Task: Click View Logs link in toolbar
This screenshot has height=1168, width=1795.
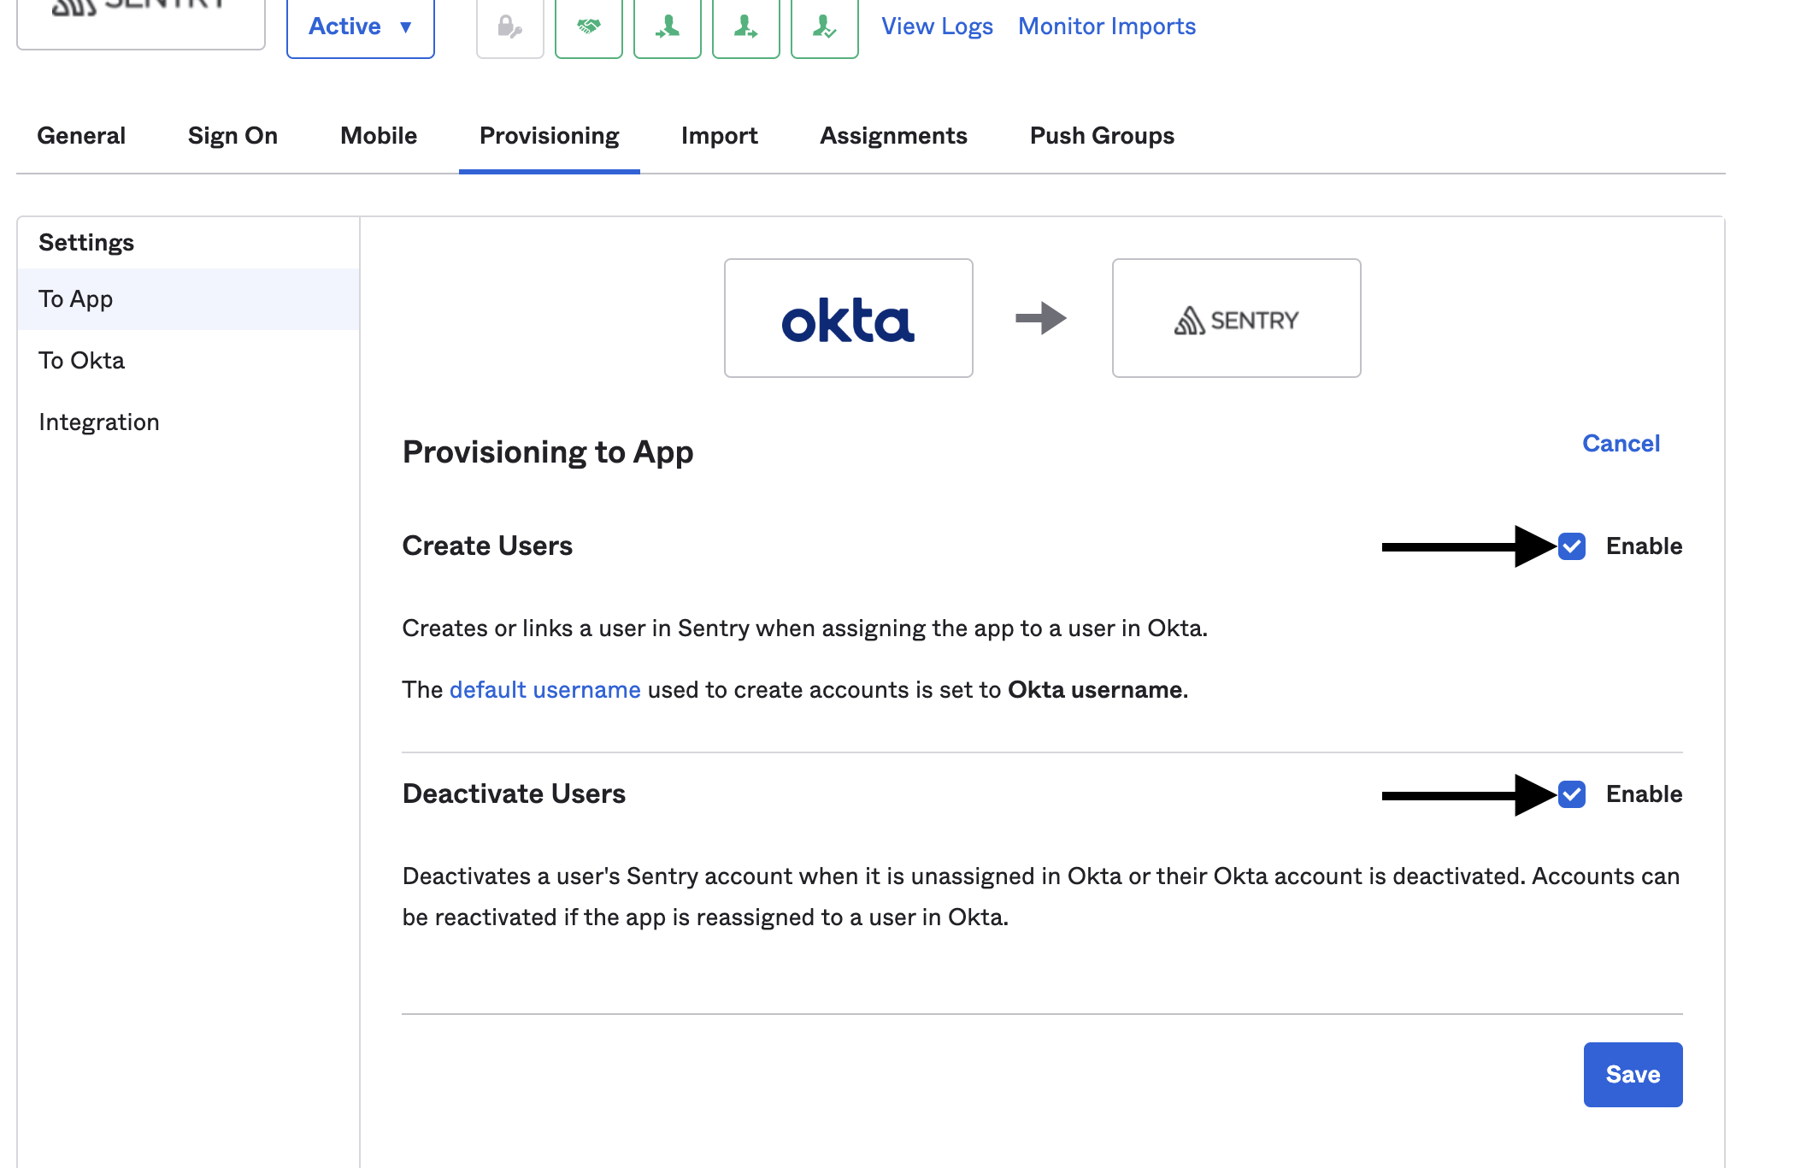Action: click(x=935, y=24)
